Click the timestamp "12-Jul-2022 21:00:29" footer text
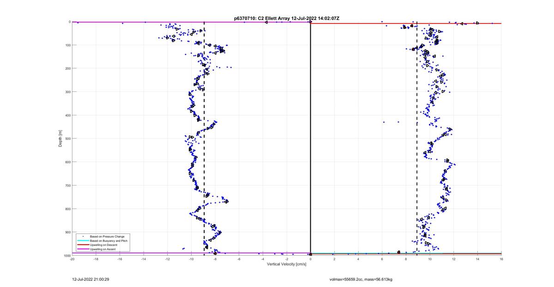The image size is (554, 287). [x=90, y=279]
